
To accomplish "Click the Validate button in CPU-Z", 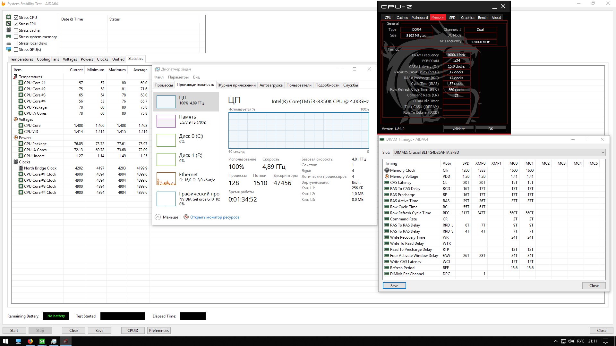I will point(458,129).
